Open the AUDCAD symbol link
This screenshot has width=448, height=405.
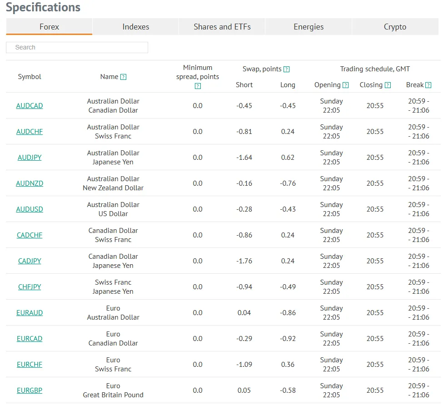(x=30, y=106)
